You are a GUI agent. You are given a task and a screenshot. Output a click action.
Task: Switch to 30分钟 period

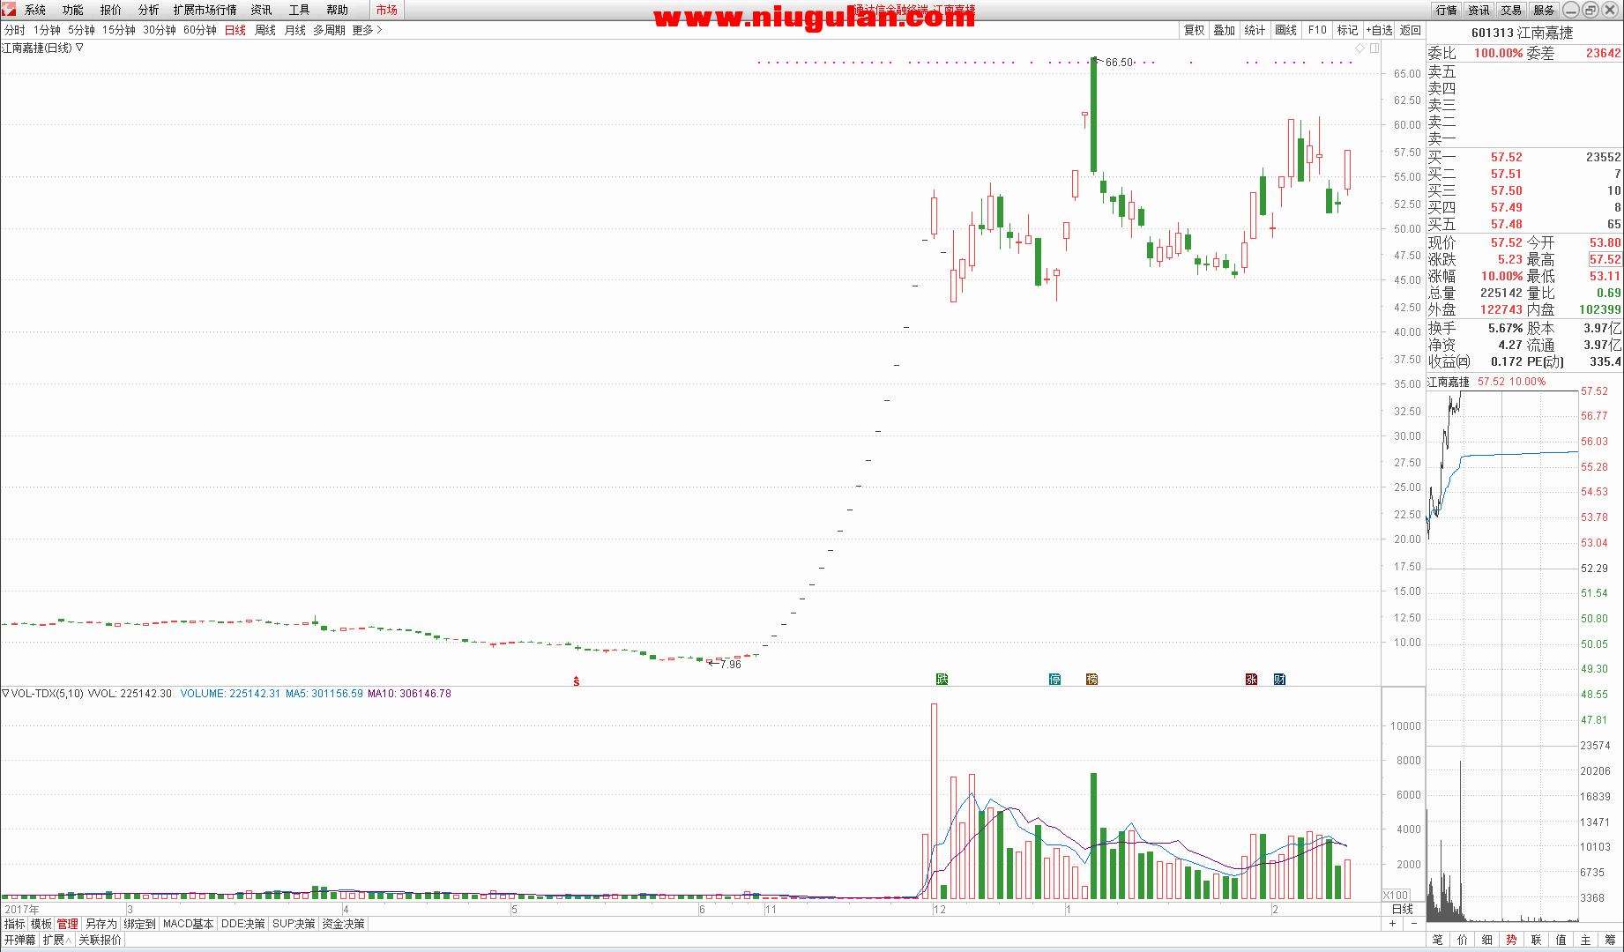pos(160,30)
